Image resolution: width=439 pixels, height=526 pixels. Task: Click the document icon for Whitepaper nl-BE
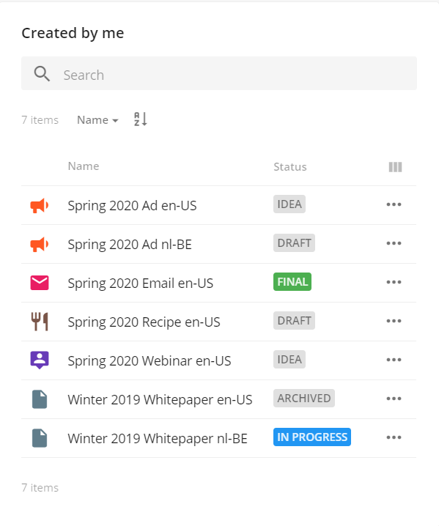pos(40,438)
